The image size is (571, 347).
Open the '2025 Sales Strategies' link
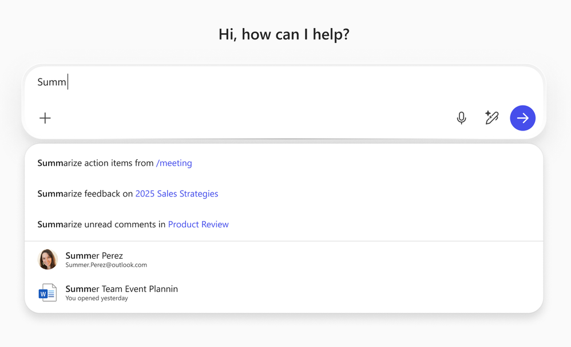coord(176,194)
